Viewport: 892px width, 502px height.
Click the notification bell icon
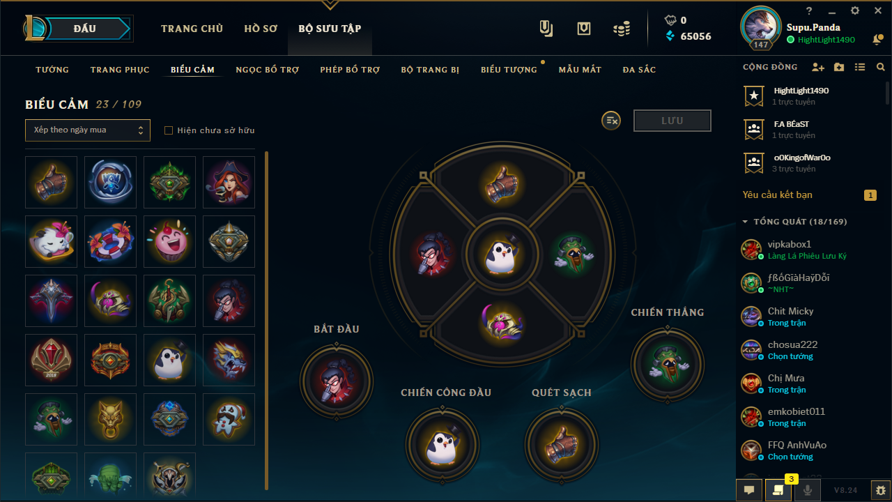coord(878,40)
